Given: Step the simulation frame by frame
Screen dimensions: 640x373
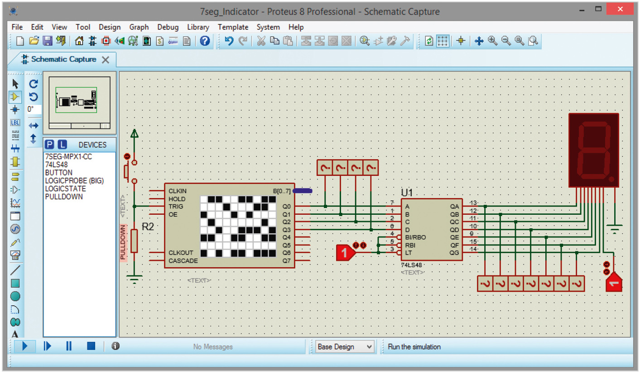Looking at the screenshot, I should click(47, 346).
